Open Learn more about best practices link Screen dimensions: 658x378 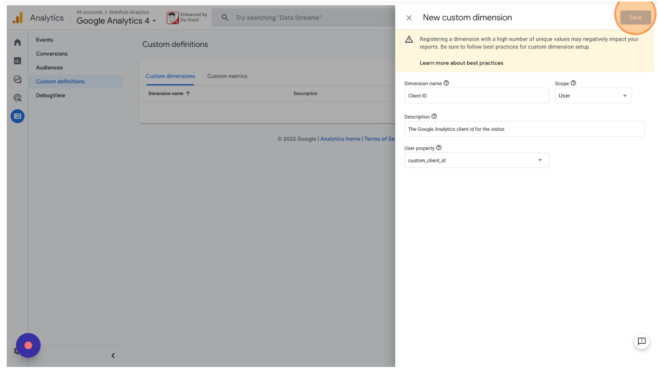tap(461, 63)
